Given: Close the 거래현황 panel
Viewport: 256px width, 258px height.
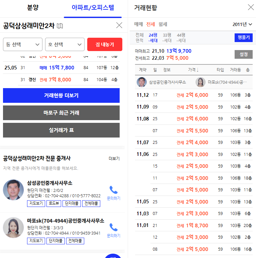Looking at the screenshot, I should click(x=251, y=7).
